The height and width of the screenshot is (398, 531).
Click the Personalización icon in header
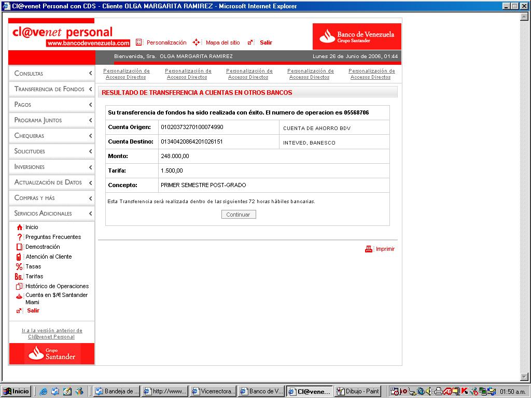click(138, 42)
